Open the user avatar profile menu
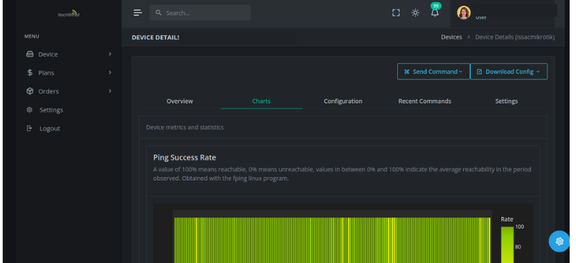This screenshot has width=576, height=263. (x=464, y=13)
